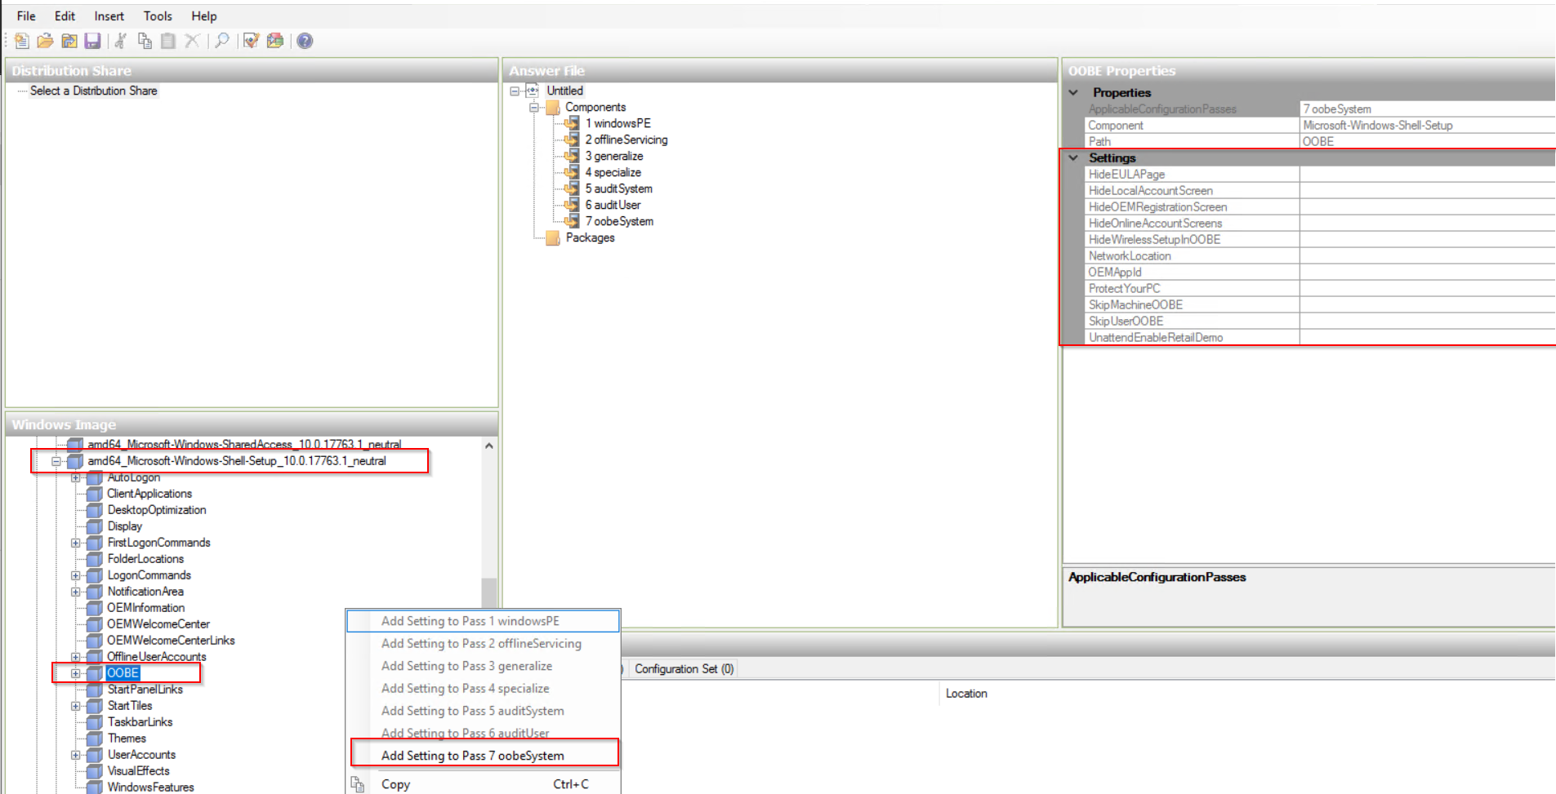Select Copy in the context menu

point(395,784)
